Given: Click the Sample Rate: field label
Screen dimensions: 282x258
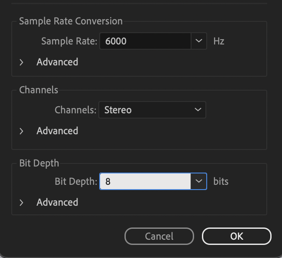Looking at the screenshot, I should tap(69, 41).
